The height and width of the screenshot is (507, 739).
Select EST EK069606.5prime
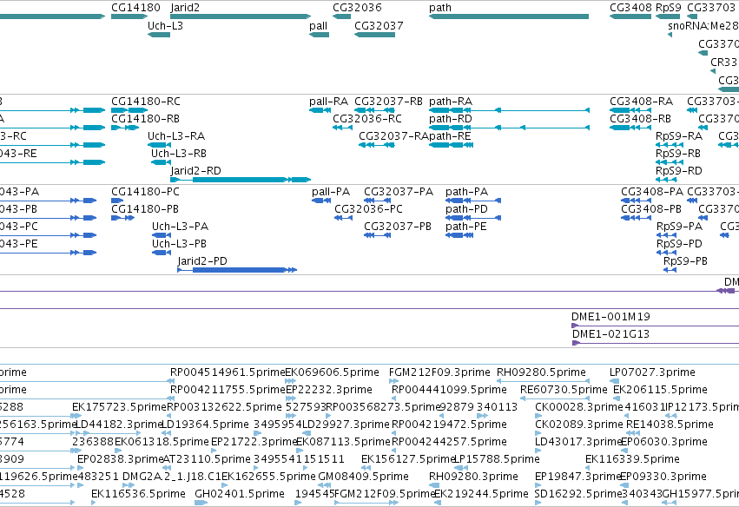click(333, 372)
